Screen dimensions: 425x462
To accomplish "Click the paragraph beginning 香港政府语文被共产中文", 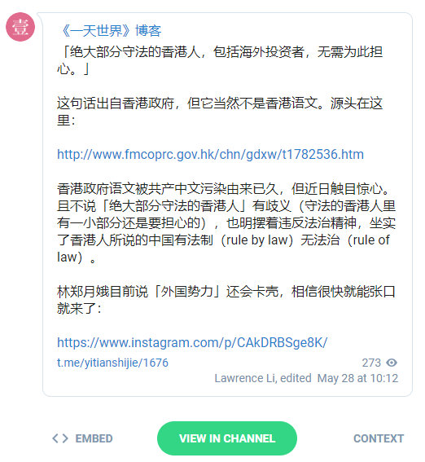I will pos(226,222).
